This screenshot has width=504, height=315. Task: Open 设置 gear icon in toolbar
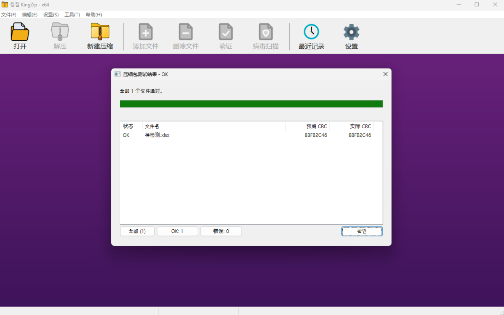[352, 32]
